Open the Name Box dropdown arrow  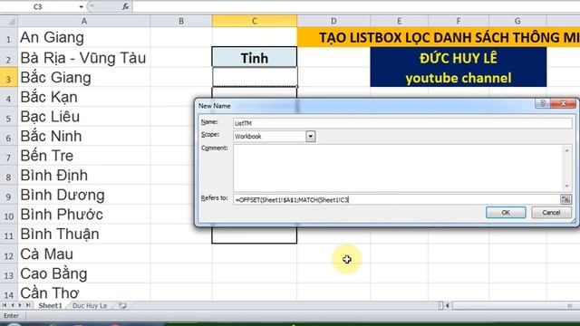point(82,6)
